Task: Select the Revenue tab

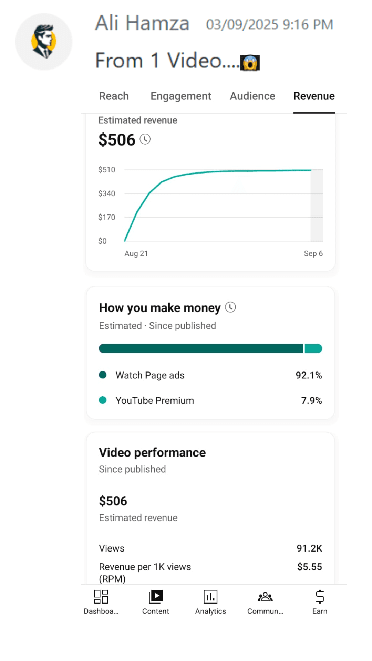Action: tap(314, 96)
